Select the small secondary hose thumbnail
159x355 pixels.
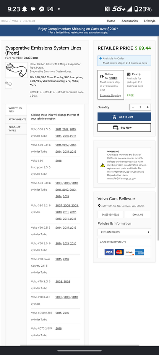click(8, 84)
